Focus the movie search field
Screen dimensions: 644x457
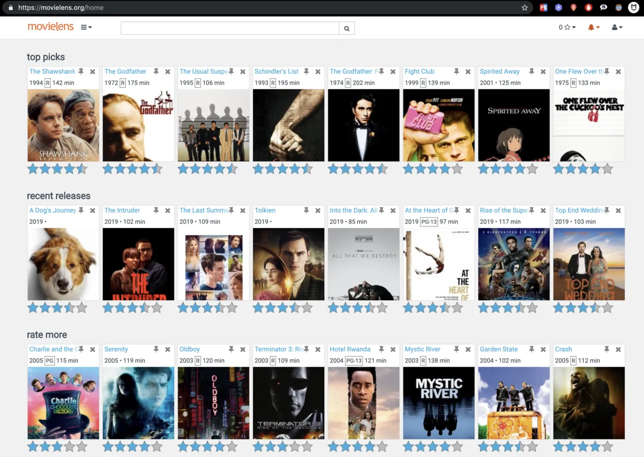tap(230, 29)
